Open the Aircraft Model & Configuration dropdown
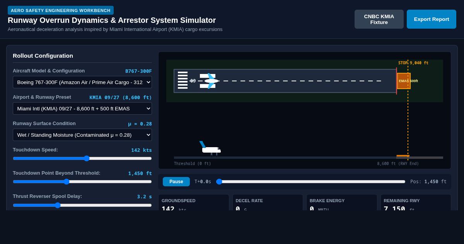 [82, 82]
